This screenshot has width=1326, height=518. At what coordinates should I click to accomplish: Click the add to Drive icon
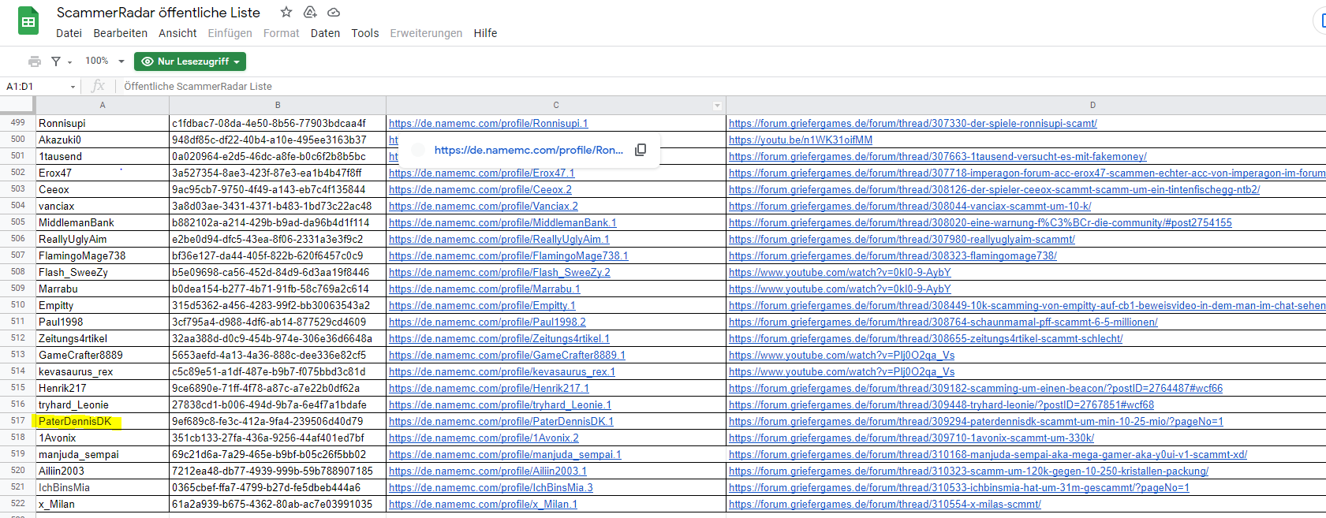(x=310, y=12)
